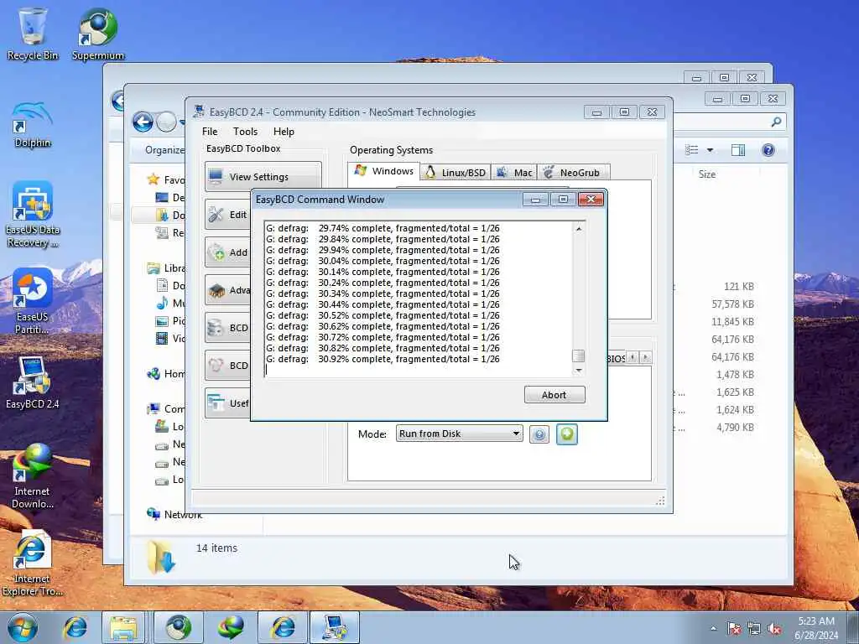Click the Size column header in Explorer
Viewport: 859px width, 644px height.
pyautogui.click(x=706, y=174)
